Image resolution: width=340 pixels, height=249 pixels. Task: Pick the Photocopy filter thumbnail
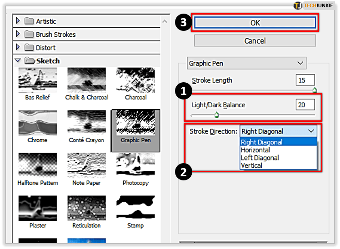coord(135,165)
